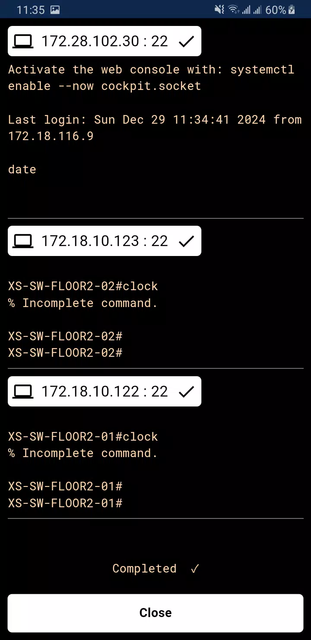Tap the 'Last login' message text
The image size is (311, 640).
tap(155, 128)
